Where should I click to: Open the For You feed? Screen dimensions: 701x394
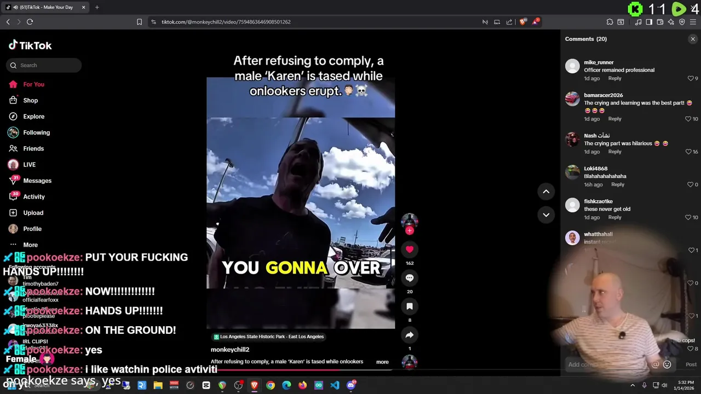tap(26, 84)
